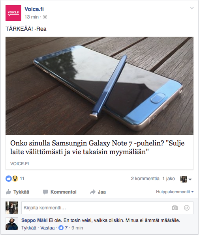The image size is (199, 235).
Task: Click the blue like reaction icon
Action: [9, 179]
